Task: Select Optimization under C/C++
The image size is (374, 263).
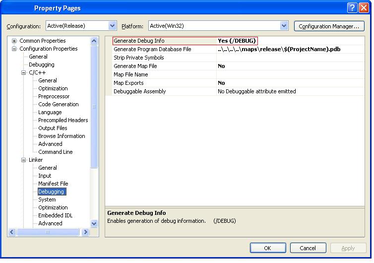Action: 53,88
